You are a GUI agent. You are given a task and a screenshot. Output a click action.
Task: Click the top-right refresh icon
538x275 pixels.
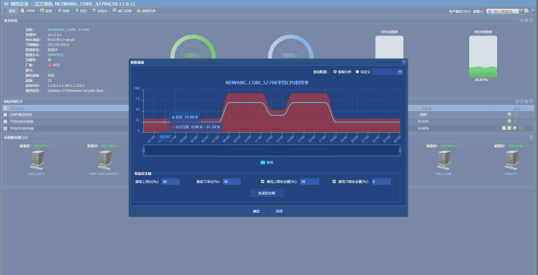532,11
